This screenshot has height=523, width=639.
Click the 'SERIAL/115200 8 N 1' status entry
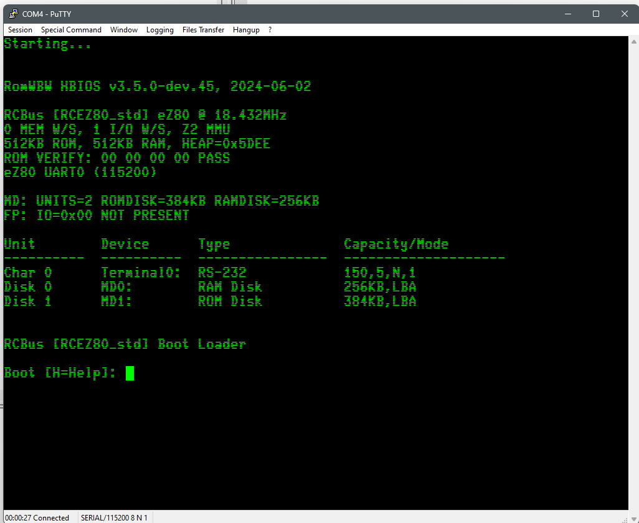114,517
